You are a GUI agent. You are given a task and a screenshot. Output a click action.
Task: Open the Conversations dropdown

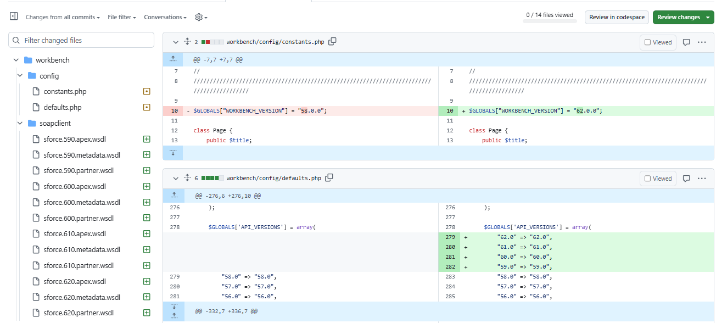(x=165, y=17)
